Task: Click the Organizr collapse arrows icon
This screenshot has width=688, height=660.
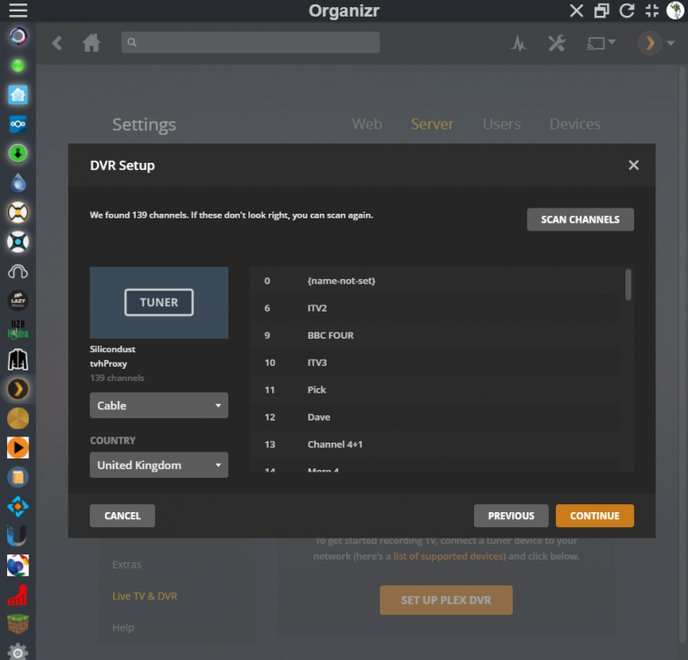Action: pos(652,11)
